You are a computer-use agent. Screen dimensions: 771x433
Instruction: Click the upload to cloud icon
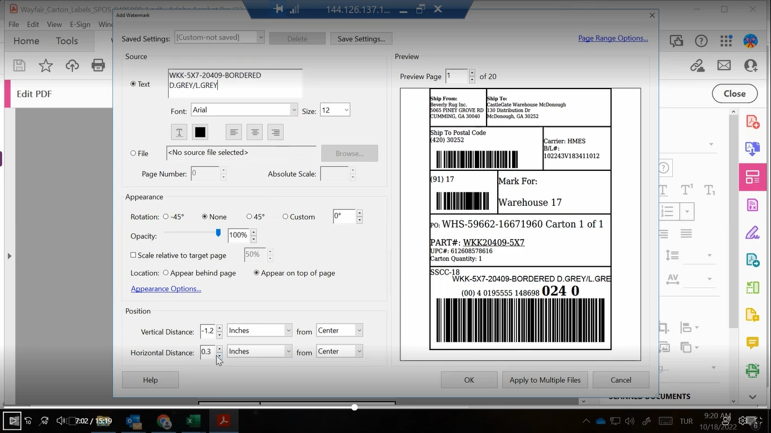72,65
